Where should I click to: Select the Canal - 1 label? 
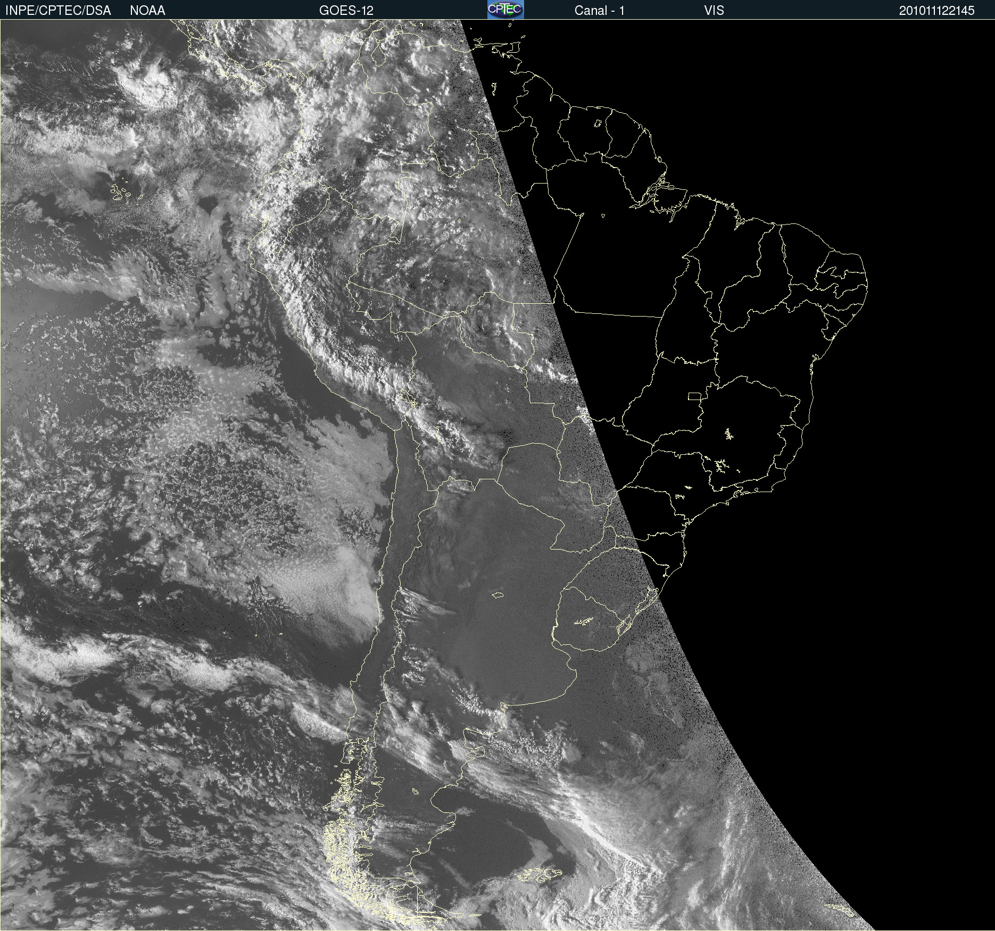tap(600, 11)
